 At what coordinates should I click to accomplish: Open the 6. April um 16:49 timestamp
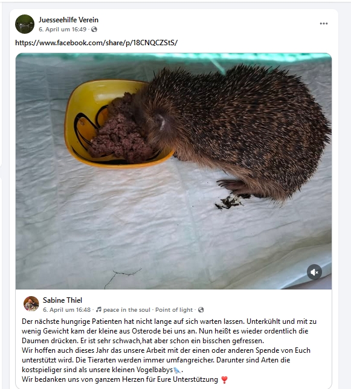[x=62, y=30]
